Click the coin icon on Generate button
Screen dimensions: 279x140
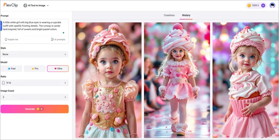point(38,109)
